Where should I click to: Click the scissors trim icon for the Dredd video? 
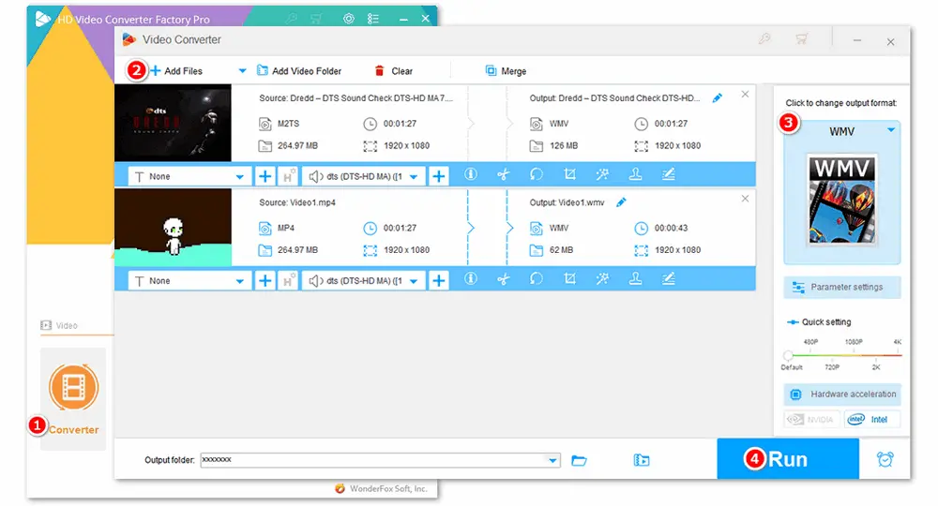503,175
